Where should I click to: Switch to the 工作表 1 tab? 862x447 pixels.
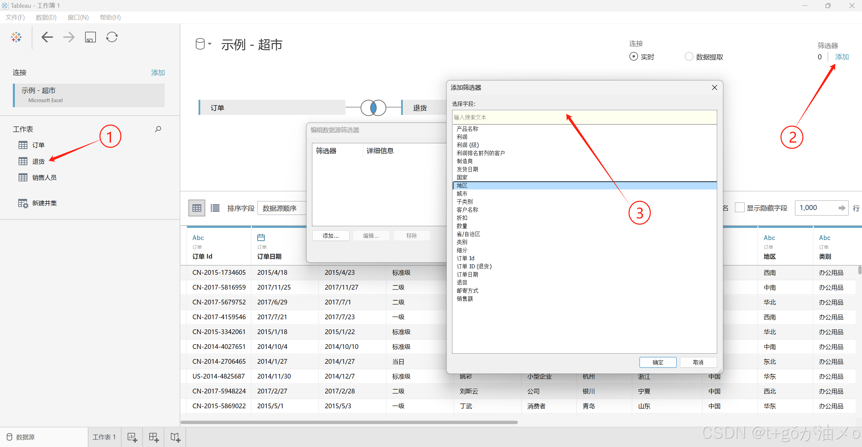click(104, 437)
